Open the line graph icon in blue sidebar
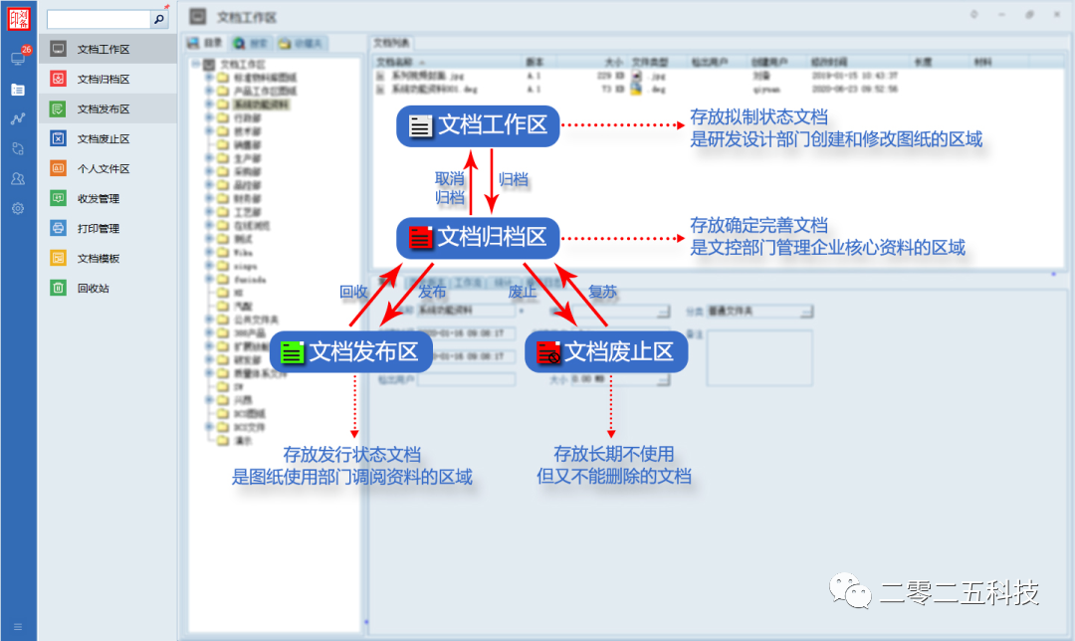The width and height of the screenshot is (1075, 641). (x=18, y=118)
